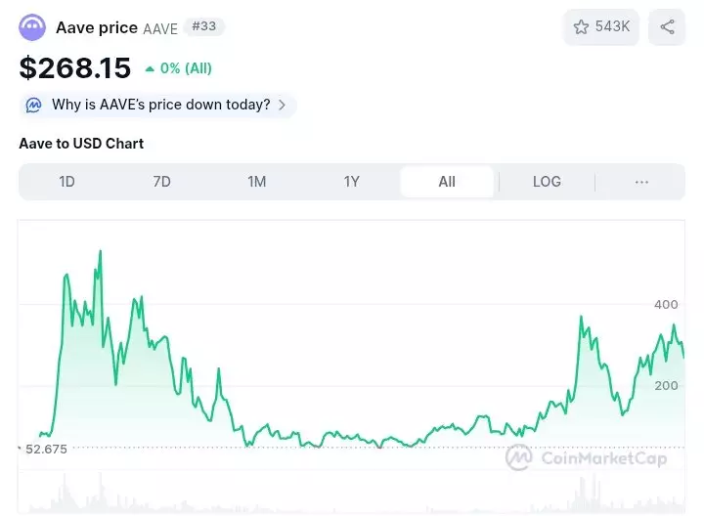Select the All chart timeframe
704x516 pixels.
click(447, 182)
